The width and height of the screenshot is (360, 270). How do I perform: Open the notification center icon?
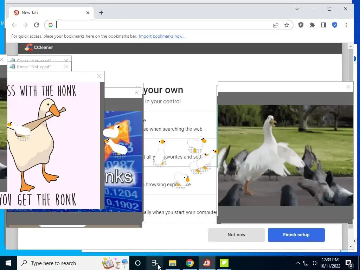coord(349,263)
